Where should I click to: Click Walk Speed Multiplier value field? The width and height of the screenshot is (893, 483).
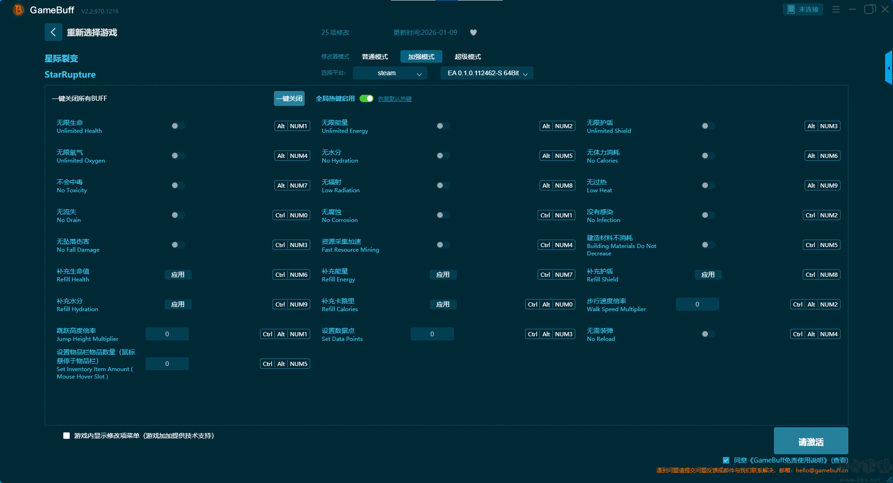click(x=697, y=304)
